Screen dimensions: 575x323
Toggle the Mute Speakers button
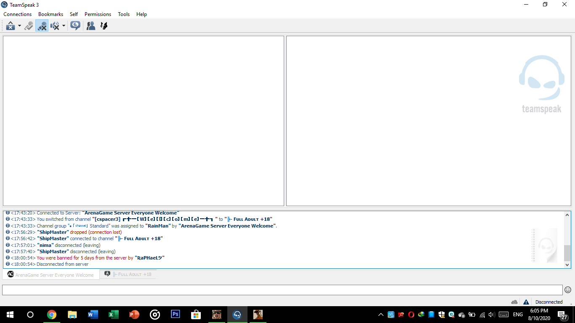point(55,26)
